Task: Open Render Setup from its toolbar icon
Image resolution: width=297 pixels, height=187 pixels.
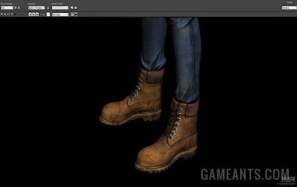Action: click(72, 8)
